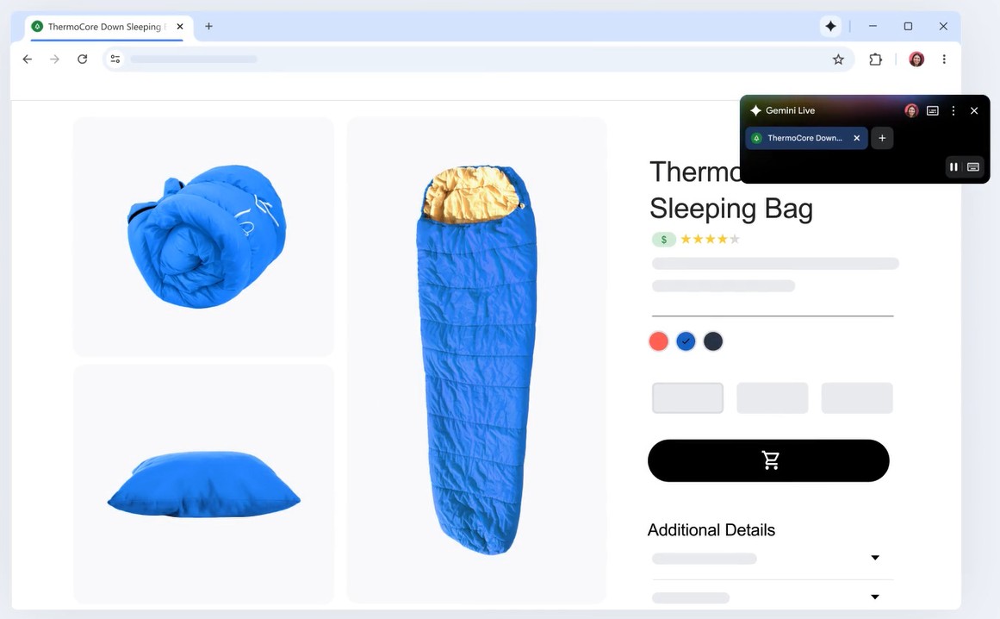
Task: Select the red color swatch
Action: click(x=658, y=341)
